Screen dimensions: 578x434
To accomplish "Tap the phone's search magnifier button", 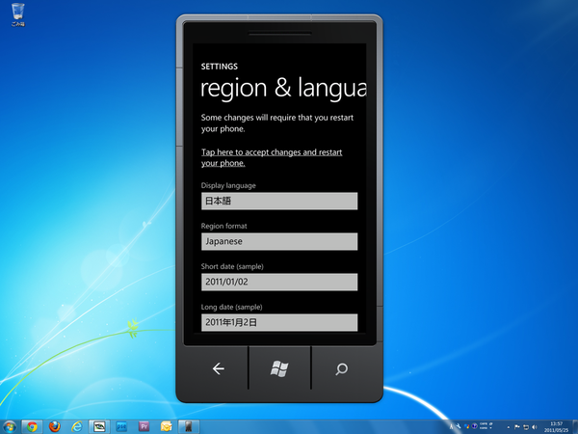I will point(342,368).
